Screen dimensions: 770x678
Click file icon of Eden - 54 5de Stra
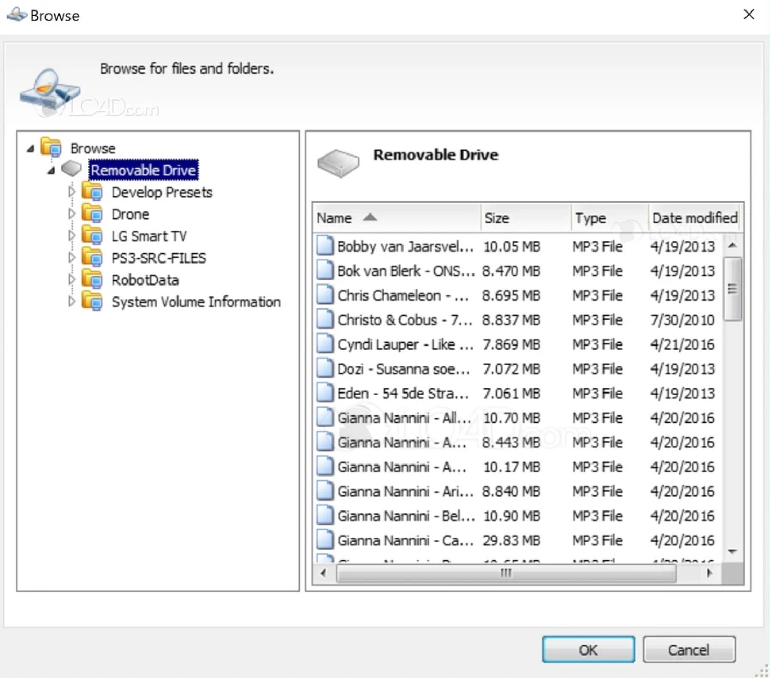click(325, 392)
